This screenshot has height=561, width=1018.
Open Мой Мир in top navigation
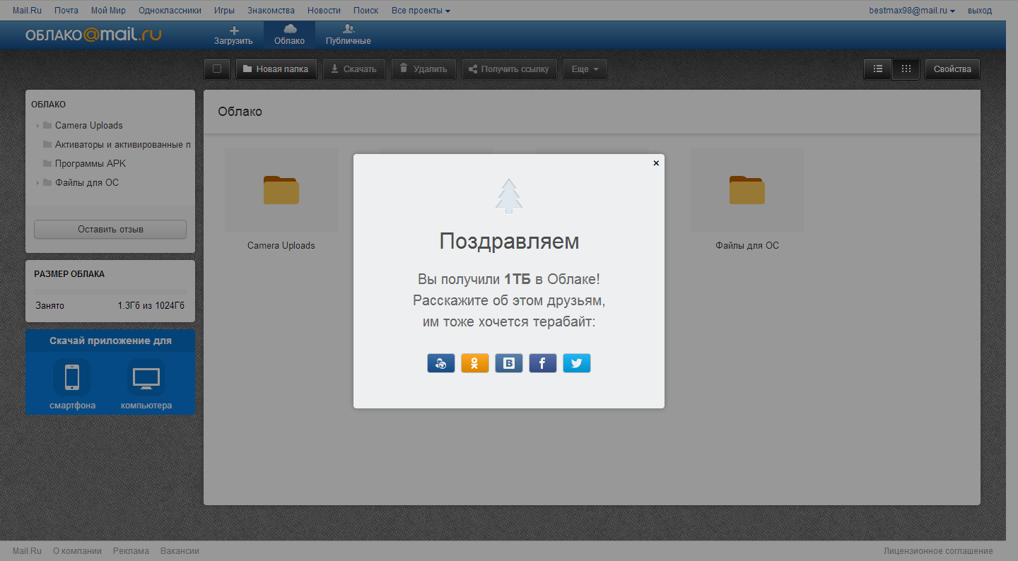(108, 11)
